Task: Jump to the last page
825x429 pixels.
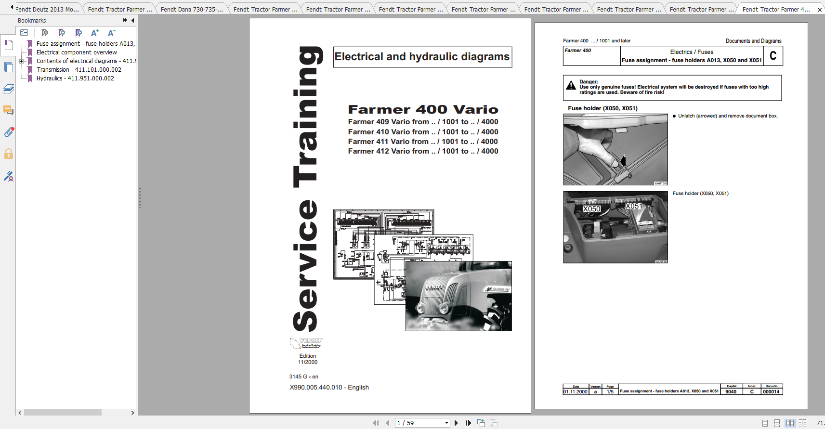Action: click(468, 423)
